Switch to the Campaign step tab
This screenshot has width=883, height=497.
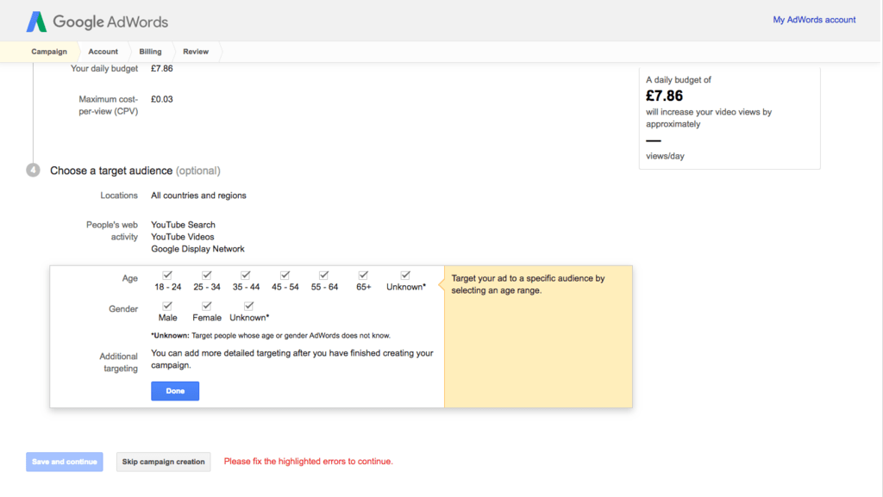coord(49,51)
